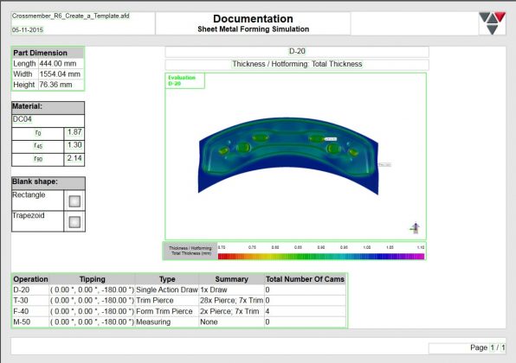Select the crossmember 3D thickness plot
The height and width of the screenshot is (363, 516).
288,156
